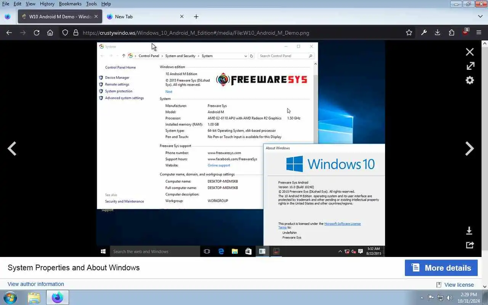Open Firefox View pinned icon
Image resolution: width=488 pixels, height=305 pixels.
point(7,17)
